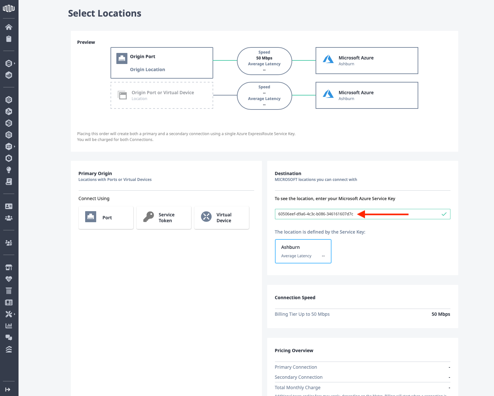Click the Origin Port preview box
The image size is (494, 396).
[x=162, y=63]
